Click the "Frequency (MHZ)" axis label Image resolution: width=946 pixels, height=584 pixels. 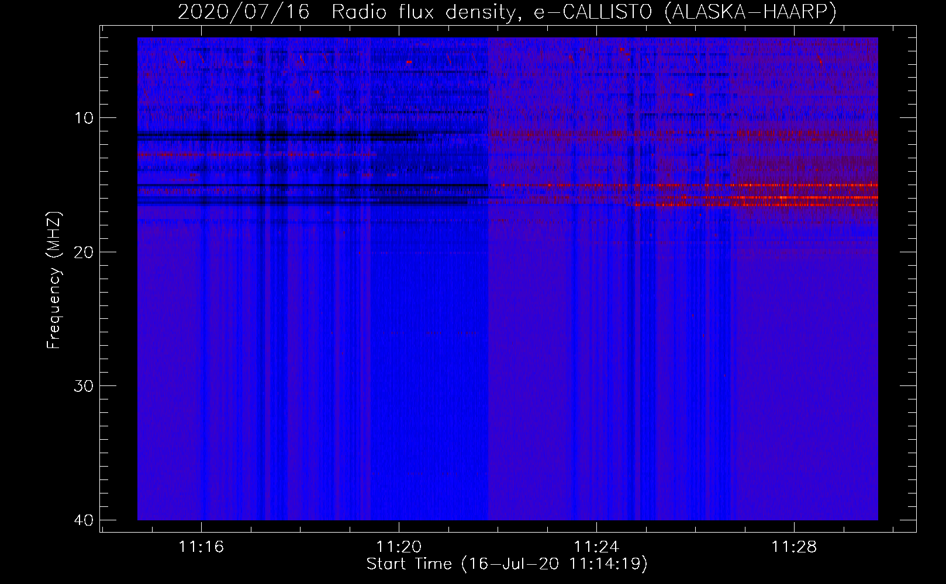coord(54,280)
